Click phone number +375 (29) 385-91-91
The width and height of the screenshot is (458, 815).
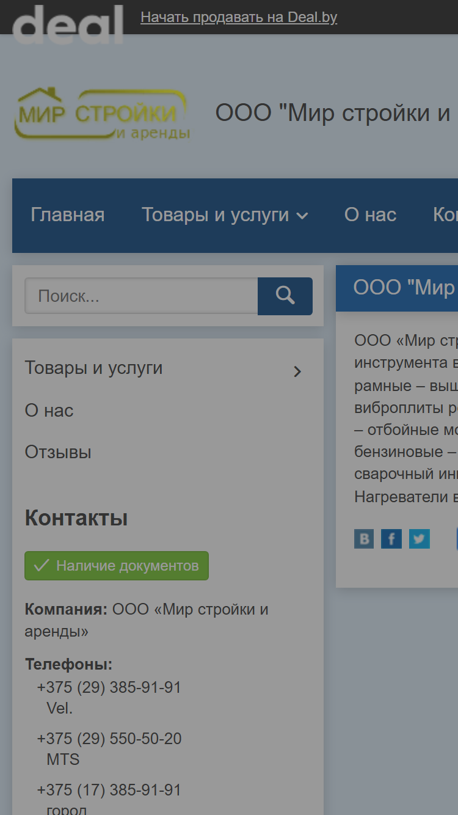point(109,687)
